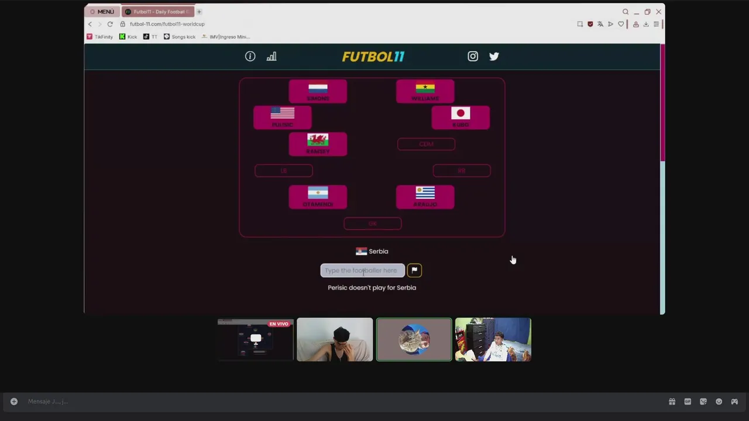Take a snapshot with browser camera icon
The image size is (749, 421).
tap(580, 24)
